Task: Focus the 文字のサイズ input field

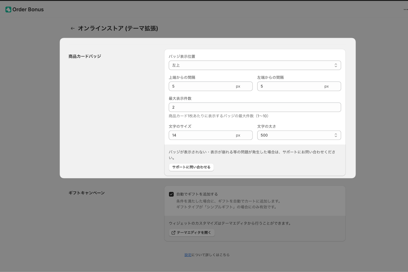Action: click(210, 135)
